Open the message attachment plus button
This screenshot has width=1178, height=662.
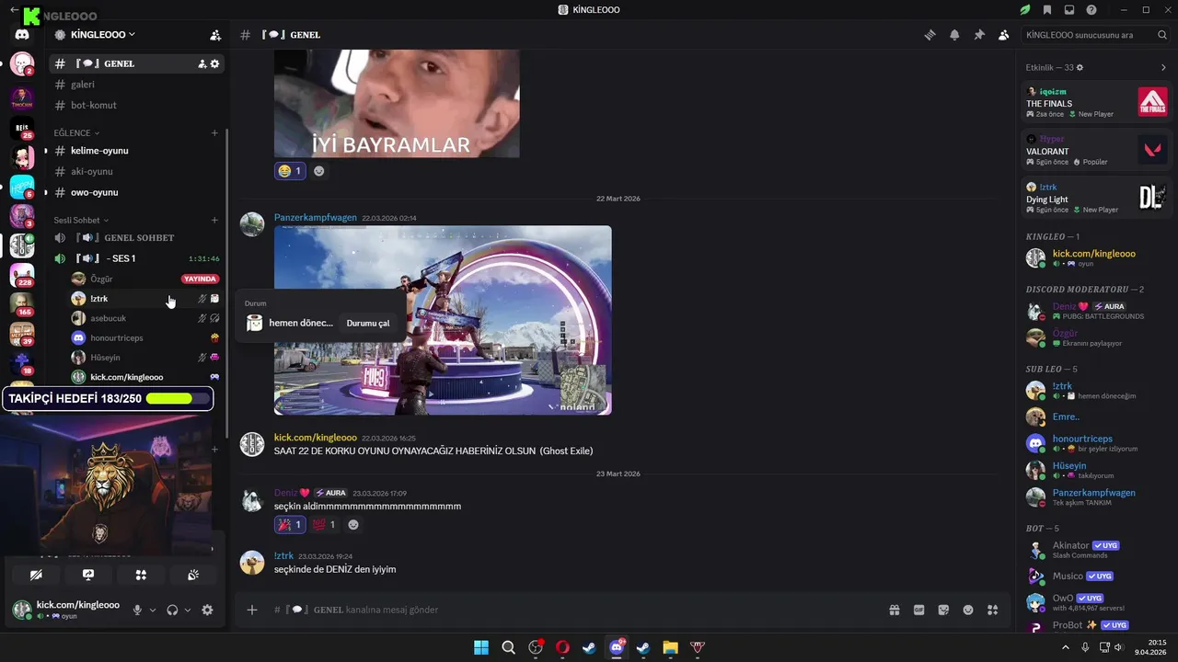(252, 610)
